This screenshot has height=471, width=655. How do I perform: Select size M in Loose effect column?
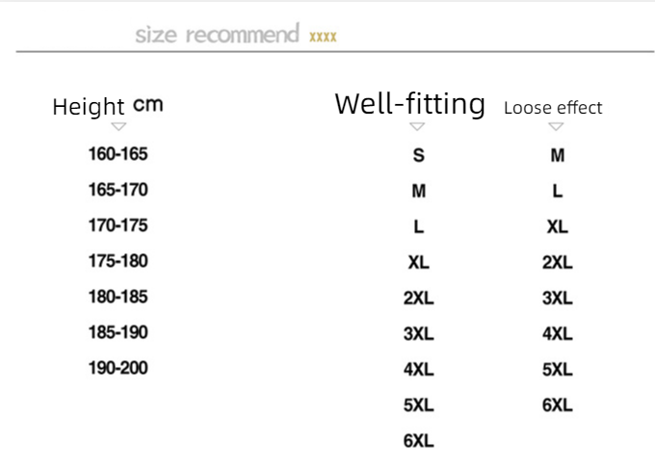click(x=557, y=155)
